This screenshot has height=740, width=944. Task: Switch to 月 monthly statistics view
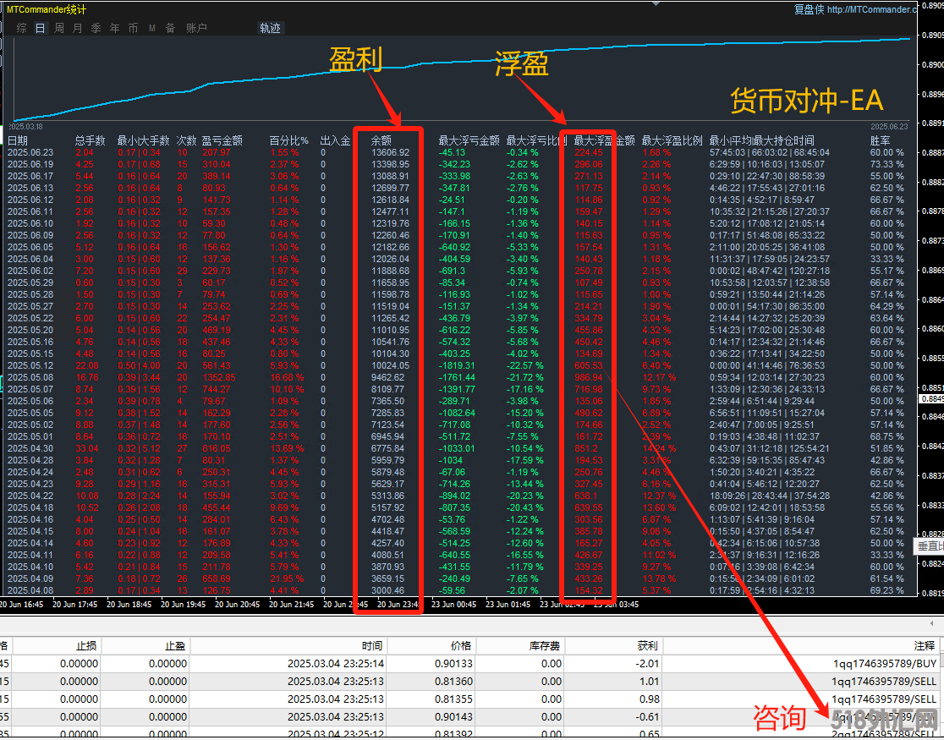coord(78,28)
